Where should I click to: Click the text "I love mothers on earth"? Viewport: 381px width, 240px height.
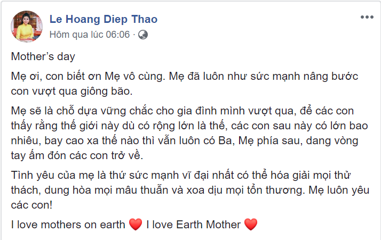(68, 225)
